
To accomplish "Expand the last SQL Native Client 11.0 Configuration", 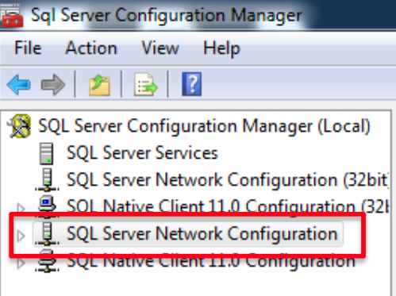I will tap(21, 263).
